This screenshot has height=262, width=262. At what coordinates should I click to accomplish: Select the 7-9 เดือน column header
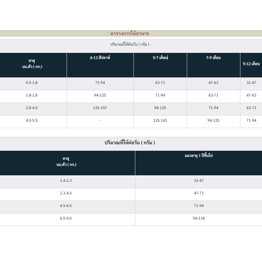pyautogui.click(x=213, y=65)
